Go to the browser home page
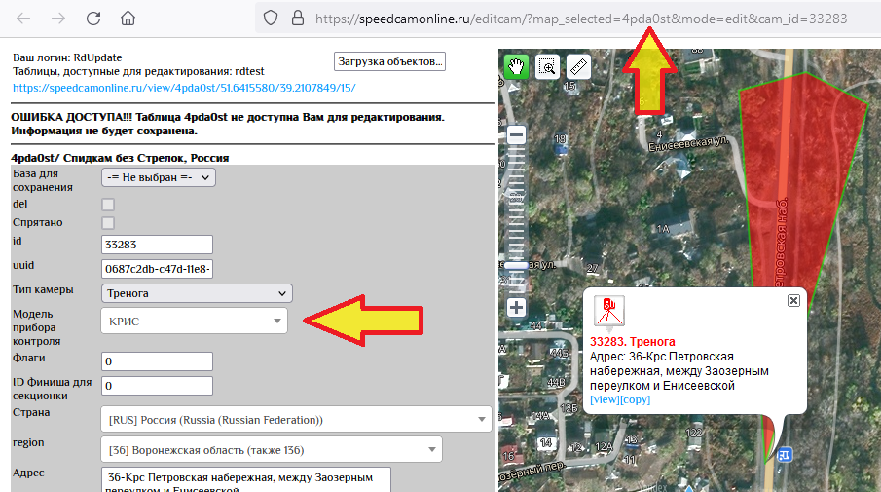The image size is (881, 492). pyautogui.click(x=128, y=19)
